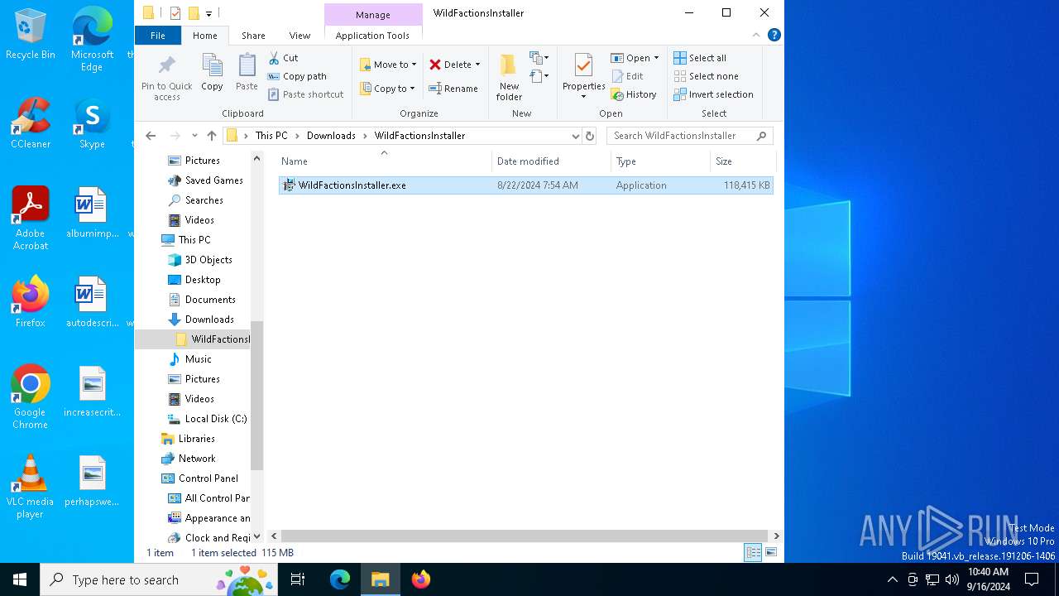The height and width of the screenshot is (596, 1059).
Task: Open the Application Tools tab
Action: (x=372, y=36)
